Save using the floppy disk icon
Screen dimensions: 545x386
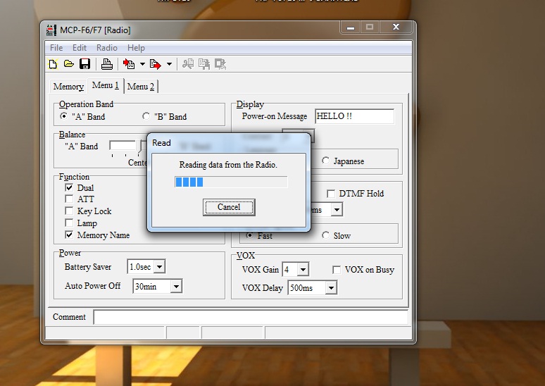coord(84,64)
